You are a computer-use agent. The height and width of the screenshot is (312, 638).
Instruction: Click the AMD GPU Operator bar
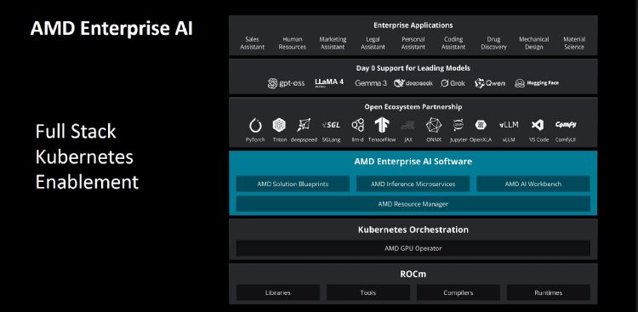413,248
